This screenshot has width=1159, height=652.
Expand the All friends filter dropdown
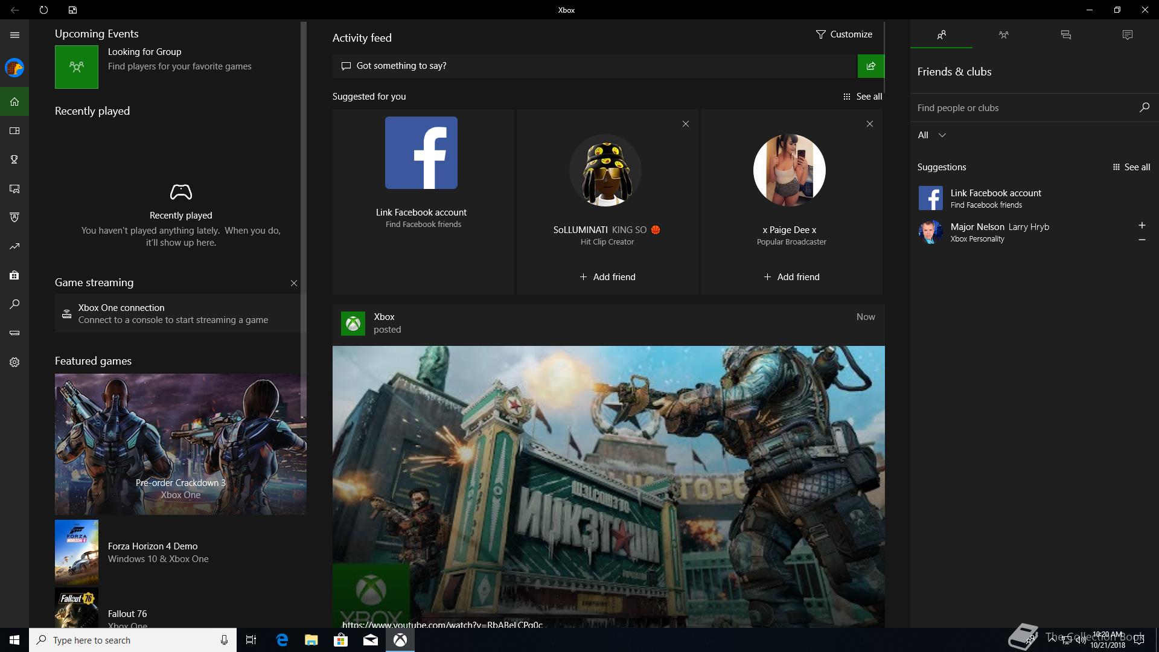point(931,135)
